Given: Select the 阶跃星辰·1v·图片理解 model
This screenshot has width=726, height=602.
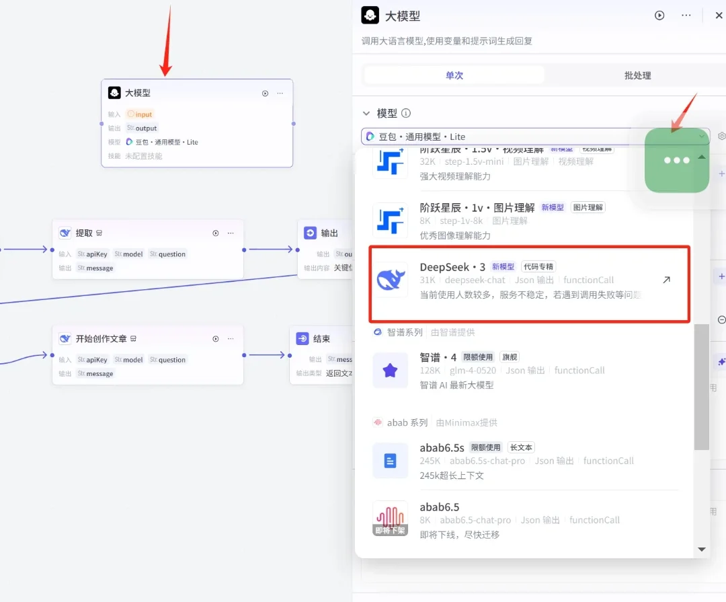Looking at the screenshot, I should pyautogui.click(x=526, y=221).
